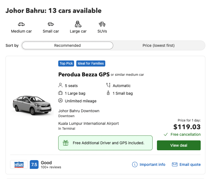216x179 pixels.
Task: Click the gift icon in offer banner
Action: click(x=65, y=143)
